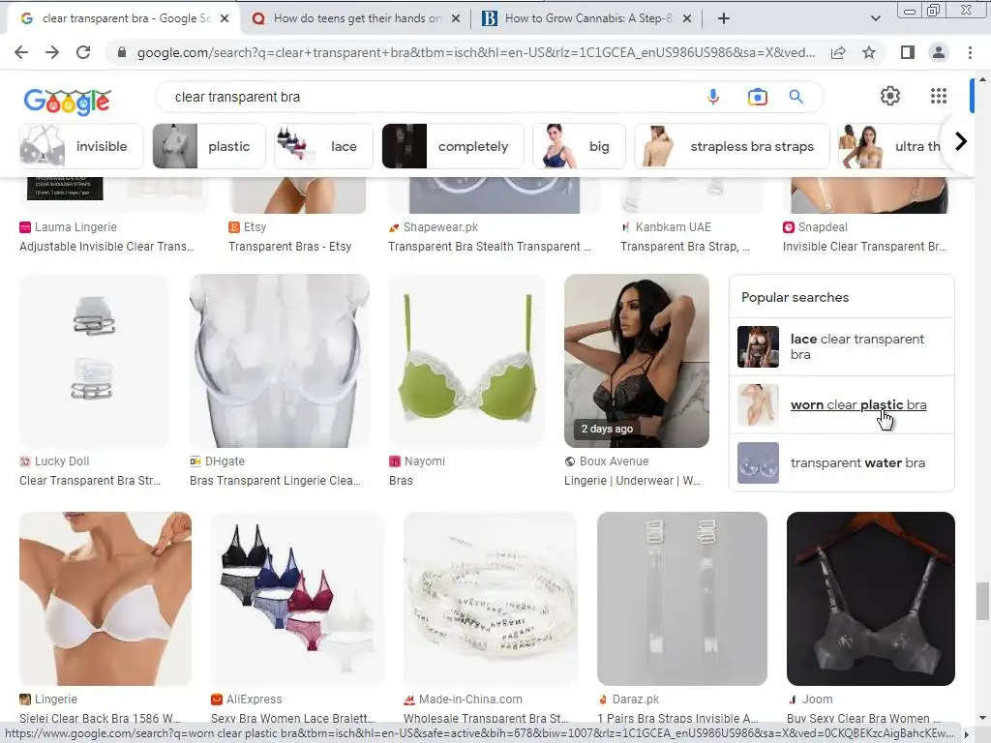Start voice search with microphone

(713, 97)
